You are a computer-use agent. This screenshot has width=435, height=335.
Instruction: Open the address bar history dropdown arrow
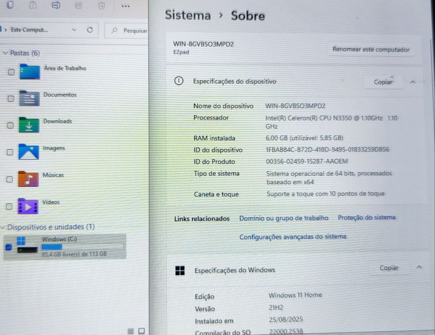pos(74,30)
